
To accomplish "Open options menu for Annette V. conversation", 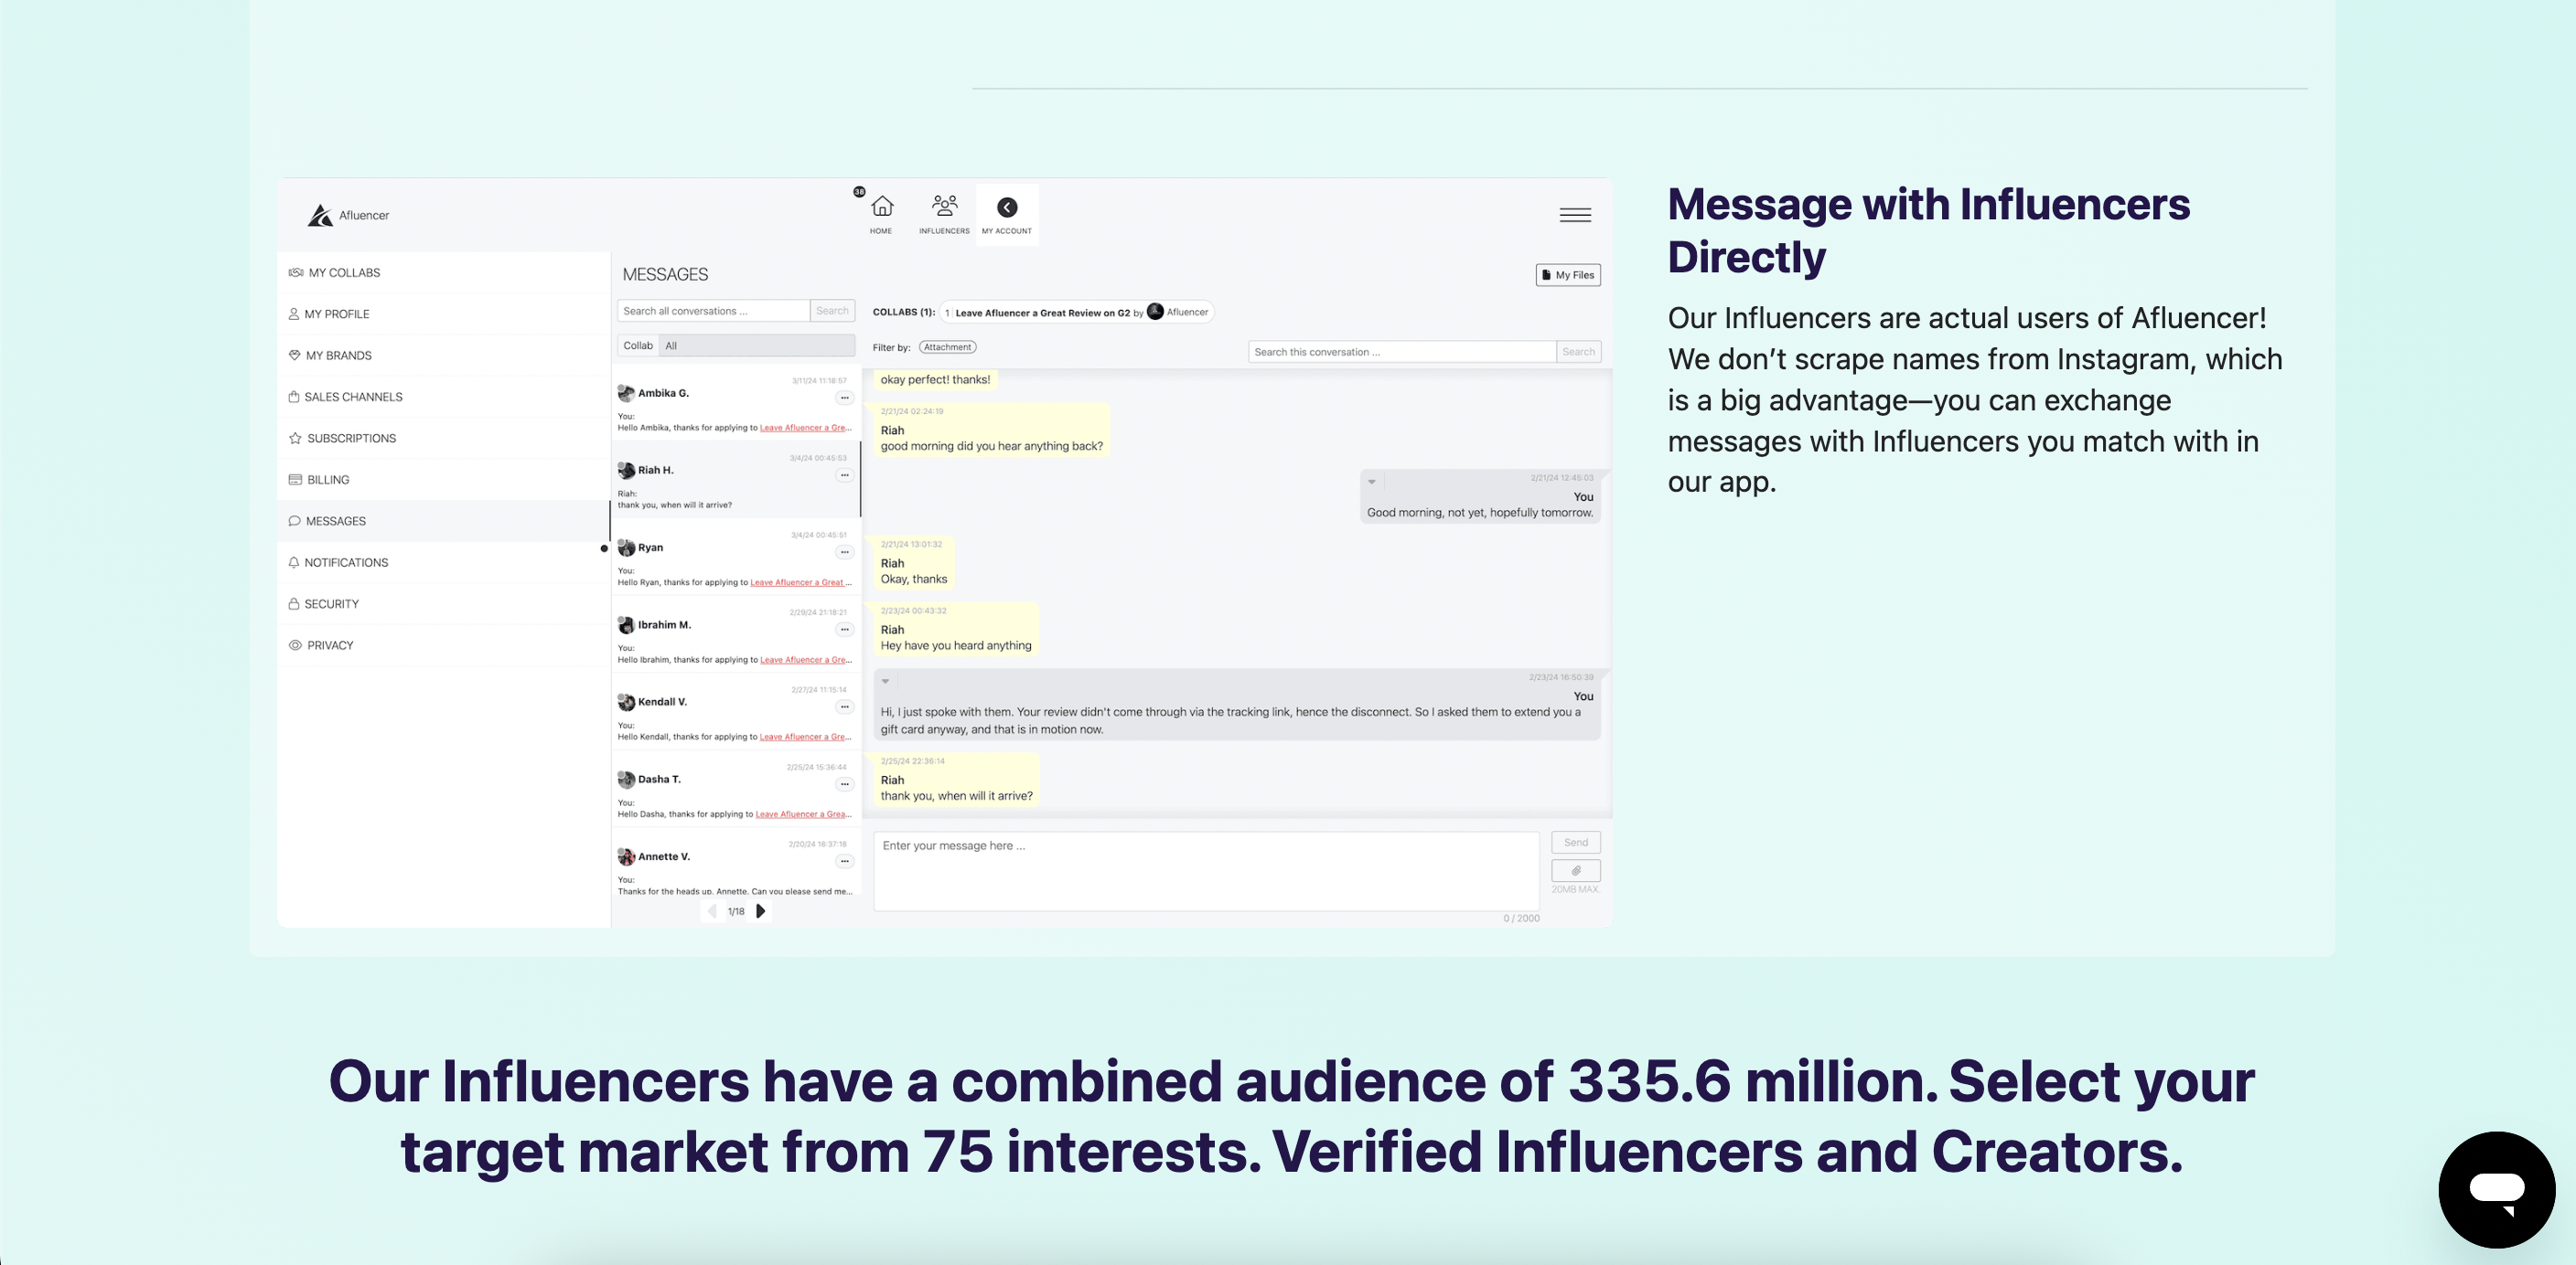I will (x=845, y=861).
